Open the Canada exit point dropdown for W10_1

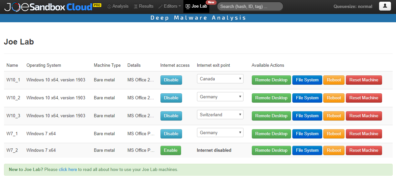[220, 79]
